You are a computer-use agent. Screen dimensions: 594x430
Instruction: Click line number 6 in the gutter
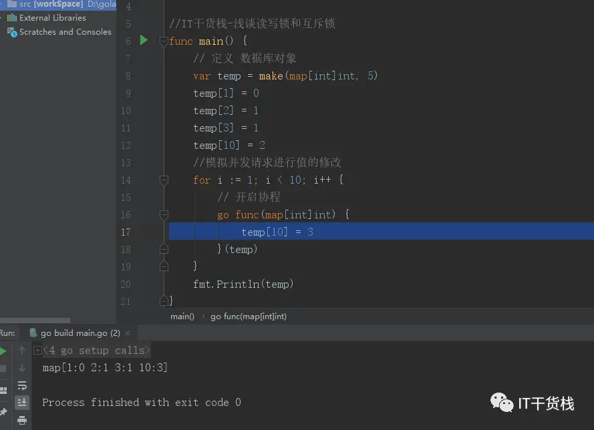128,41
